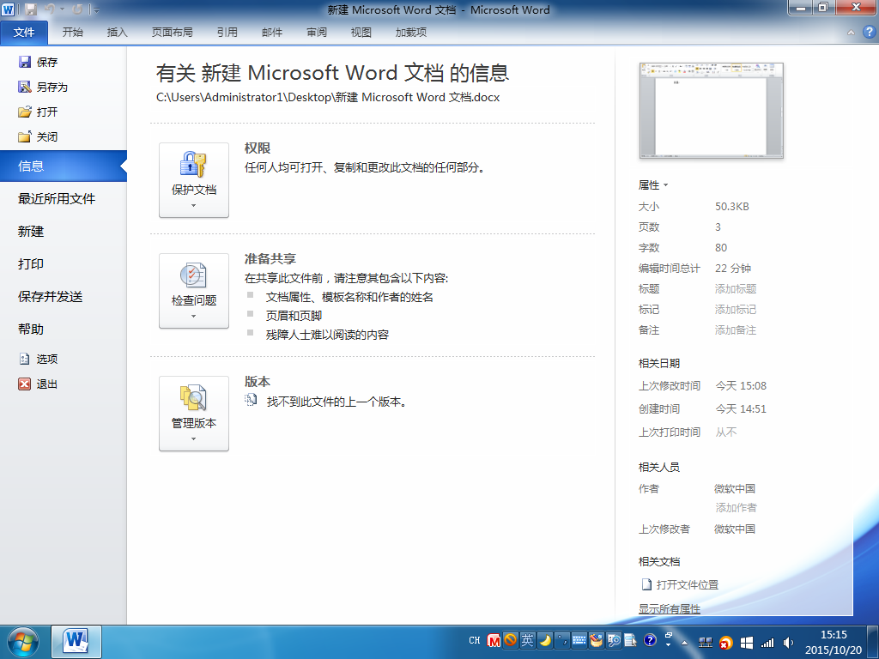The height and width of the screenshot is (659, 879).
Task: Open the References (引用) tab
Action: point(227,32)
